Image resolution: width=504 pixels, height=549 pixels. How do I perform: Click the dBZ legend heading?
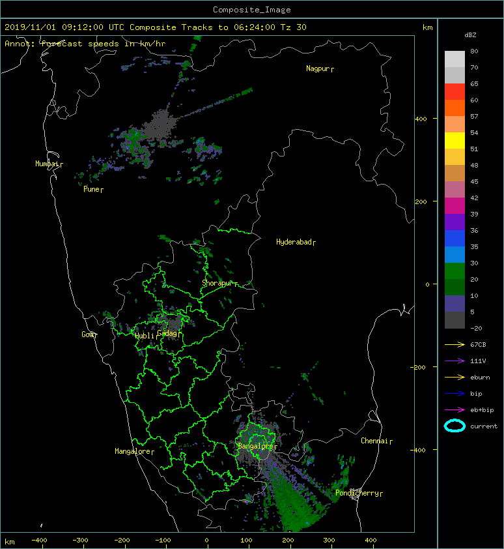[470, 35]
